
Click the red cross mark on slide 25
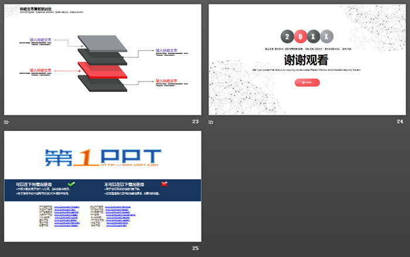(164, 184)
